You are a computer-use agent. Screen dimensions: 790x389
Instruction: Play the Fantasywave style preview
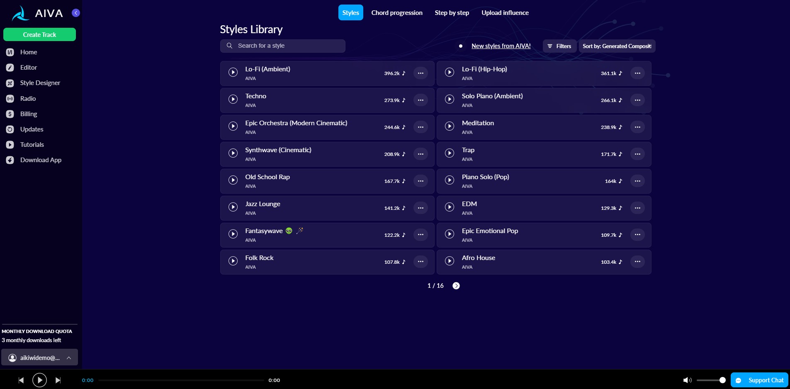233,234
